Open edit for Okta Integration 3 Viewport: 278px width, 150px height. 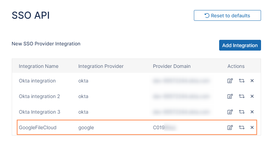point(230,112)
